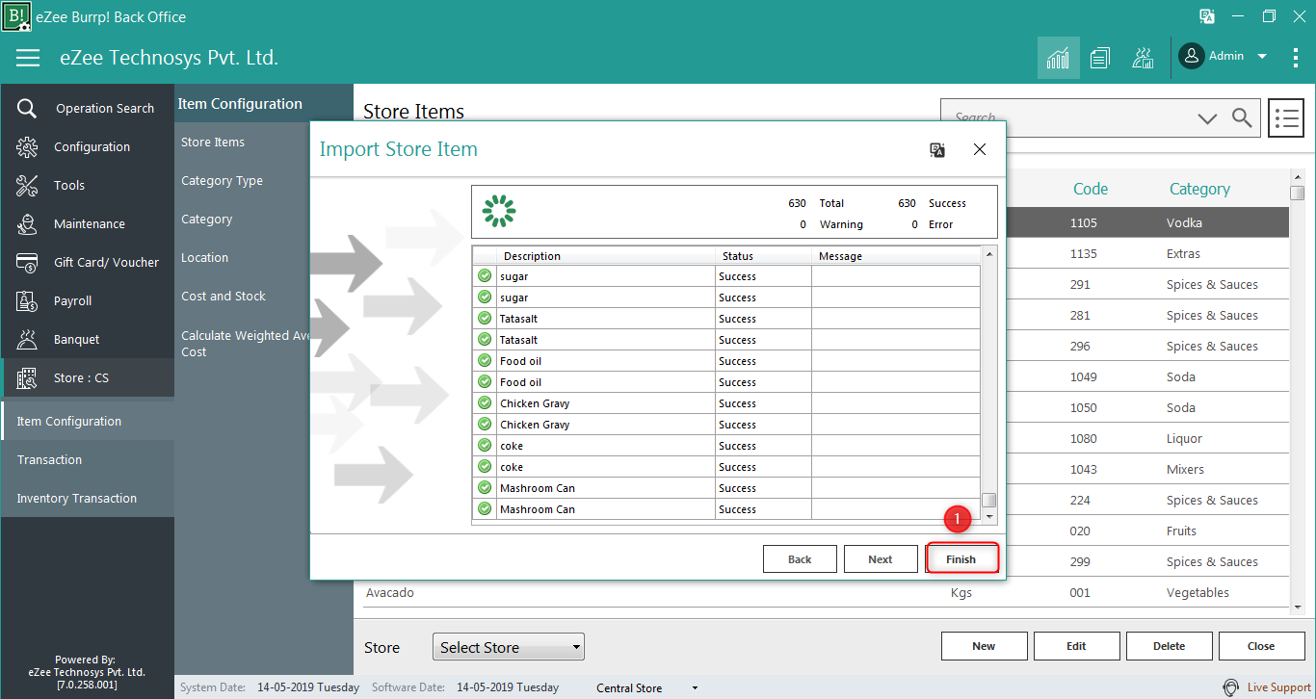The height and width of the screenshot is (699, 1316).
Task: Select the highlighted 1105 Vodka row
Action: 1147,222
